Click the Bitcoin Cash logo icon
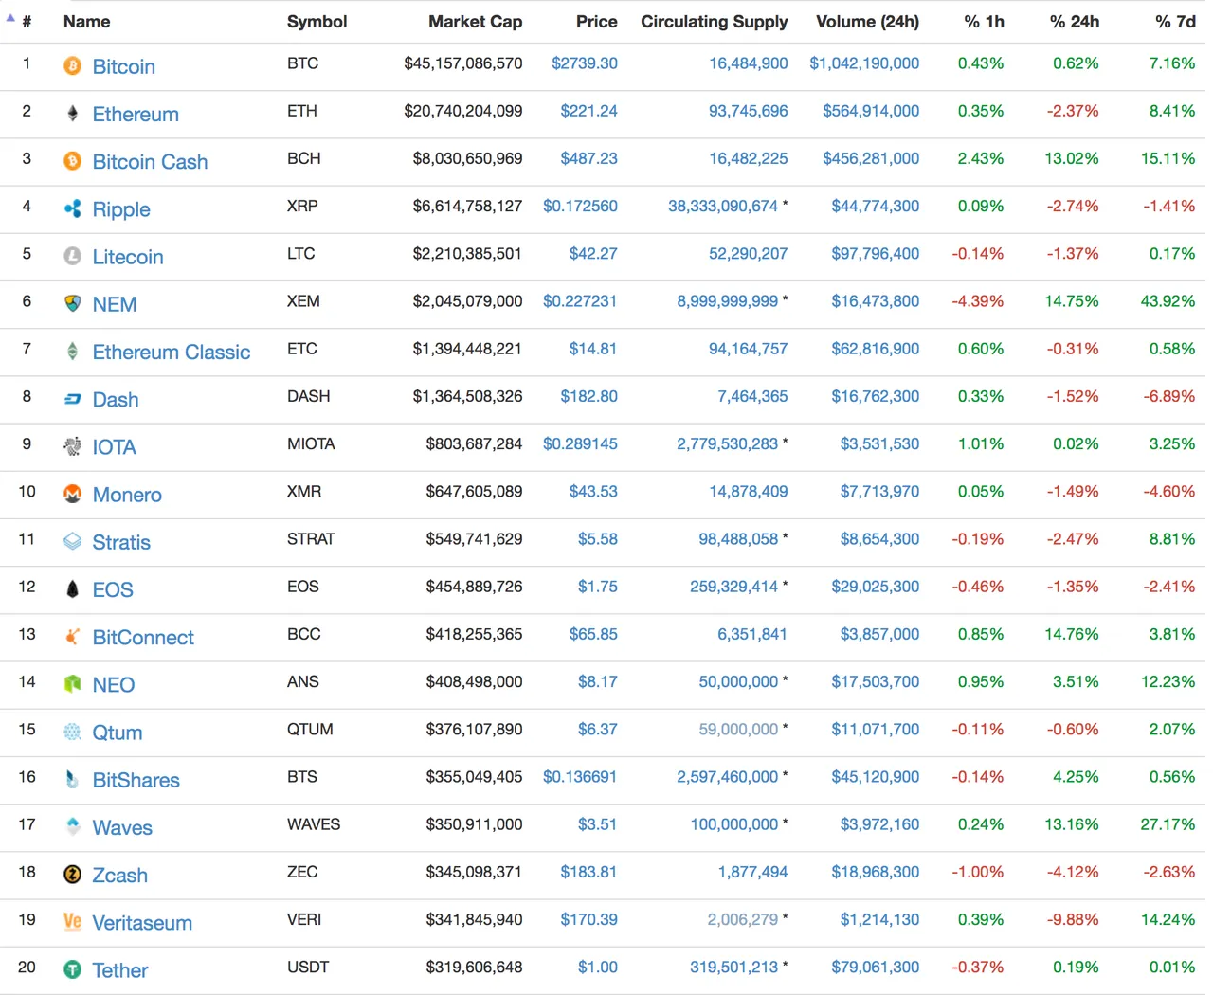This screenshot has height=995, width=1213. click(72, 161)
